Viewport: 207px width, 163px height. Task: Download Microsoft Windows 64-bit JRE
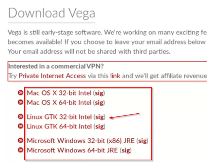[72, 150]
